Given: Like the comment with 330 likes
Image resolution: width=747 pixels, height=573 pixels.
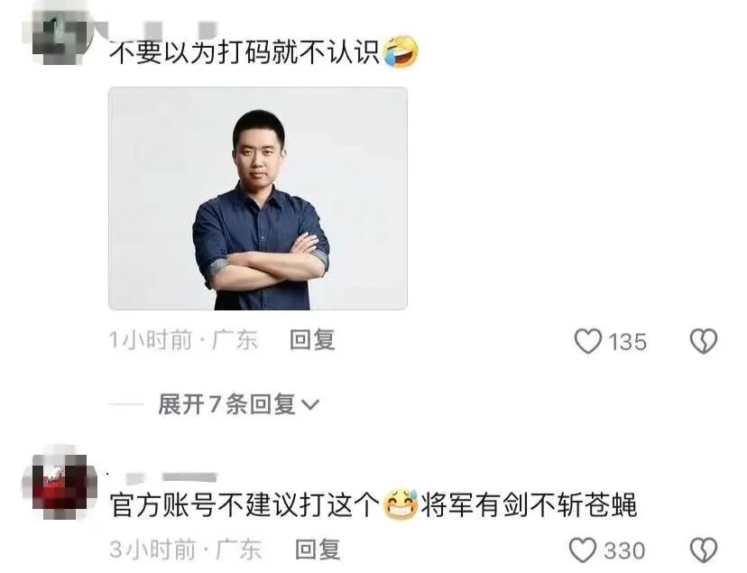Looking at the screenshot, I should 583,550.
